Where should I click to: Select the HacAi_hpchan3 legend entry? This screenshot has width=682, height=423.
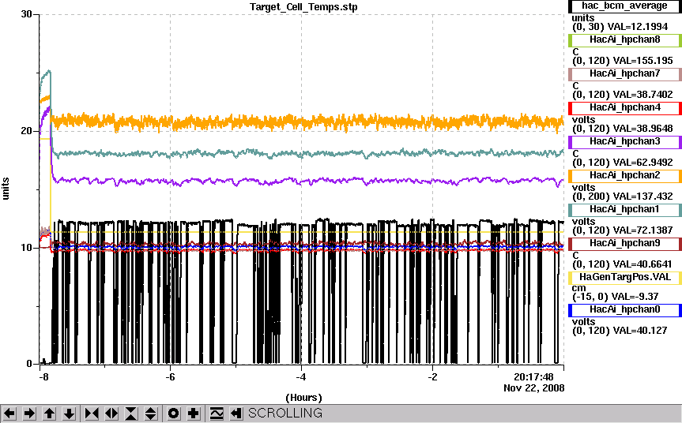(x=624, y=141)
